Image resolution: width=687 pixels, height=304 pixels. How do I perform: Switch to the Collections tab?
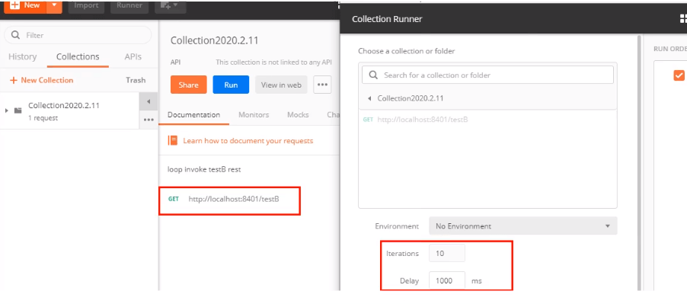click(x=78, y=56)
